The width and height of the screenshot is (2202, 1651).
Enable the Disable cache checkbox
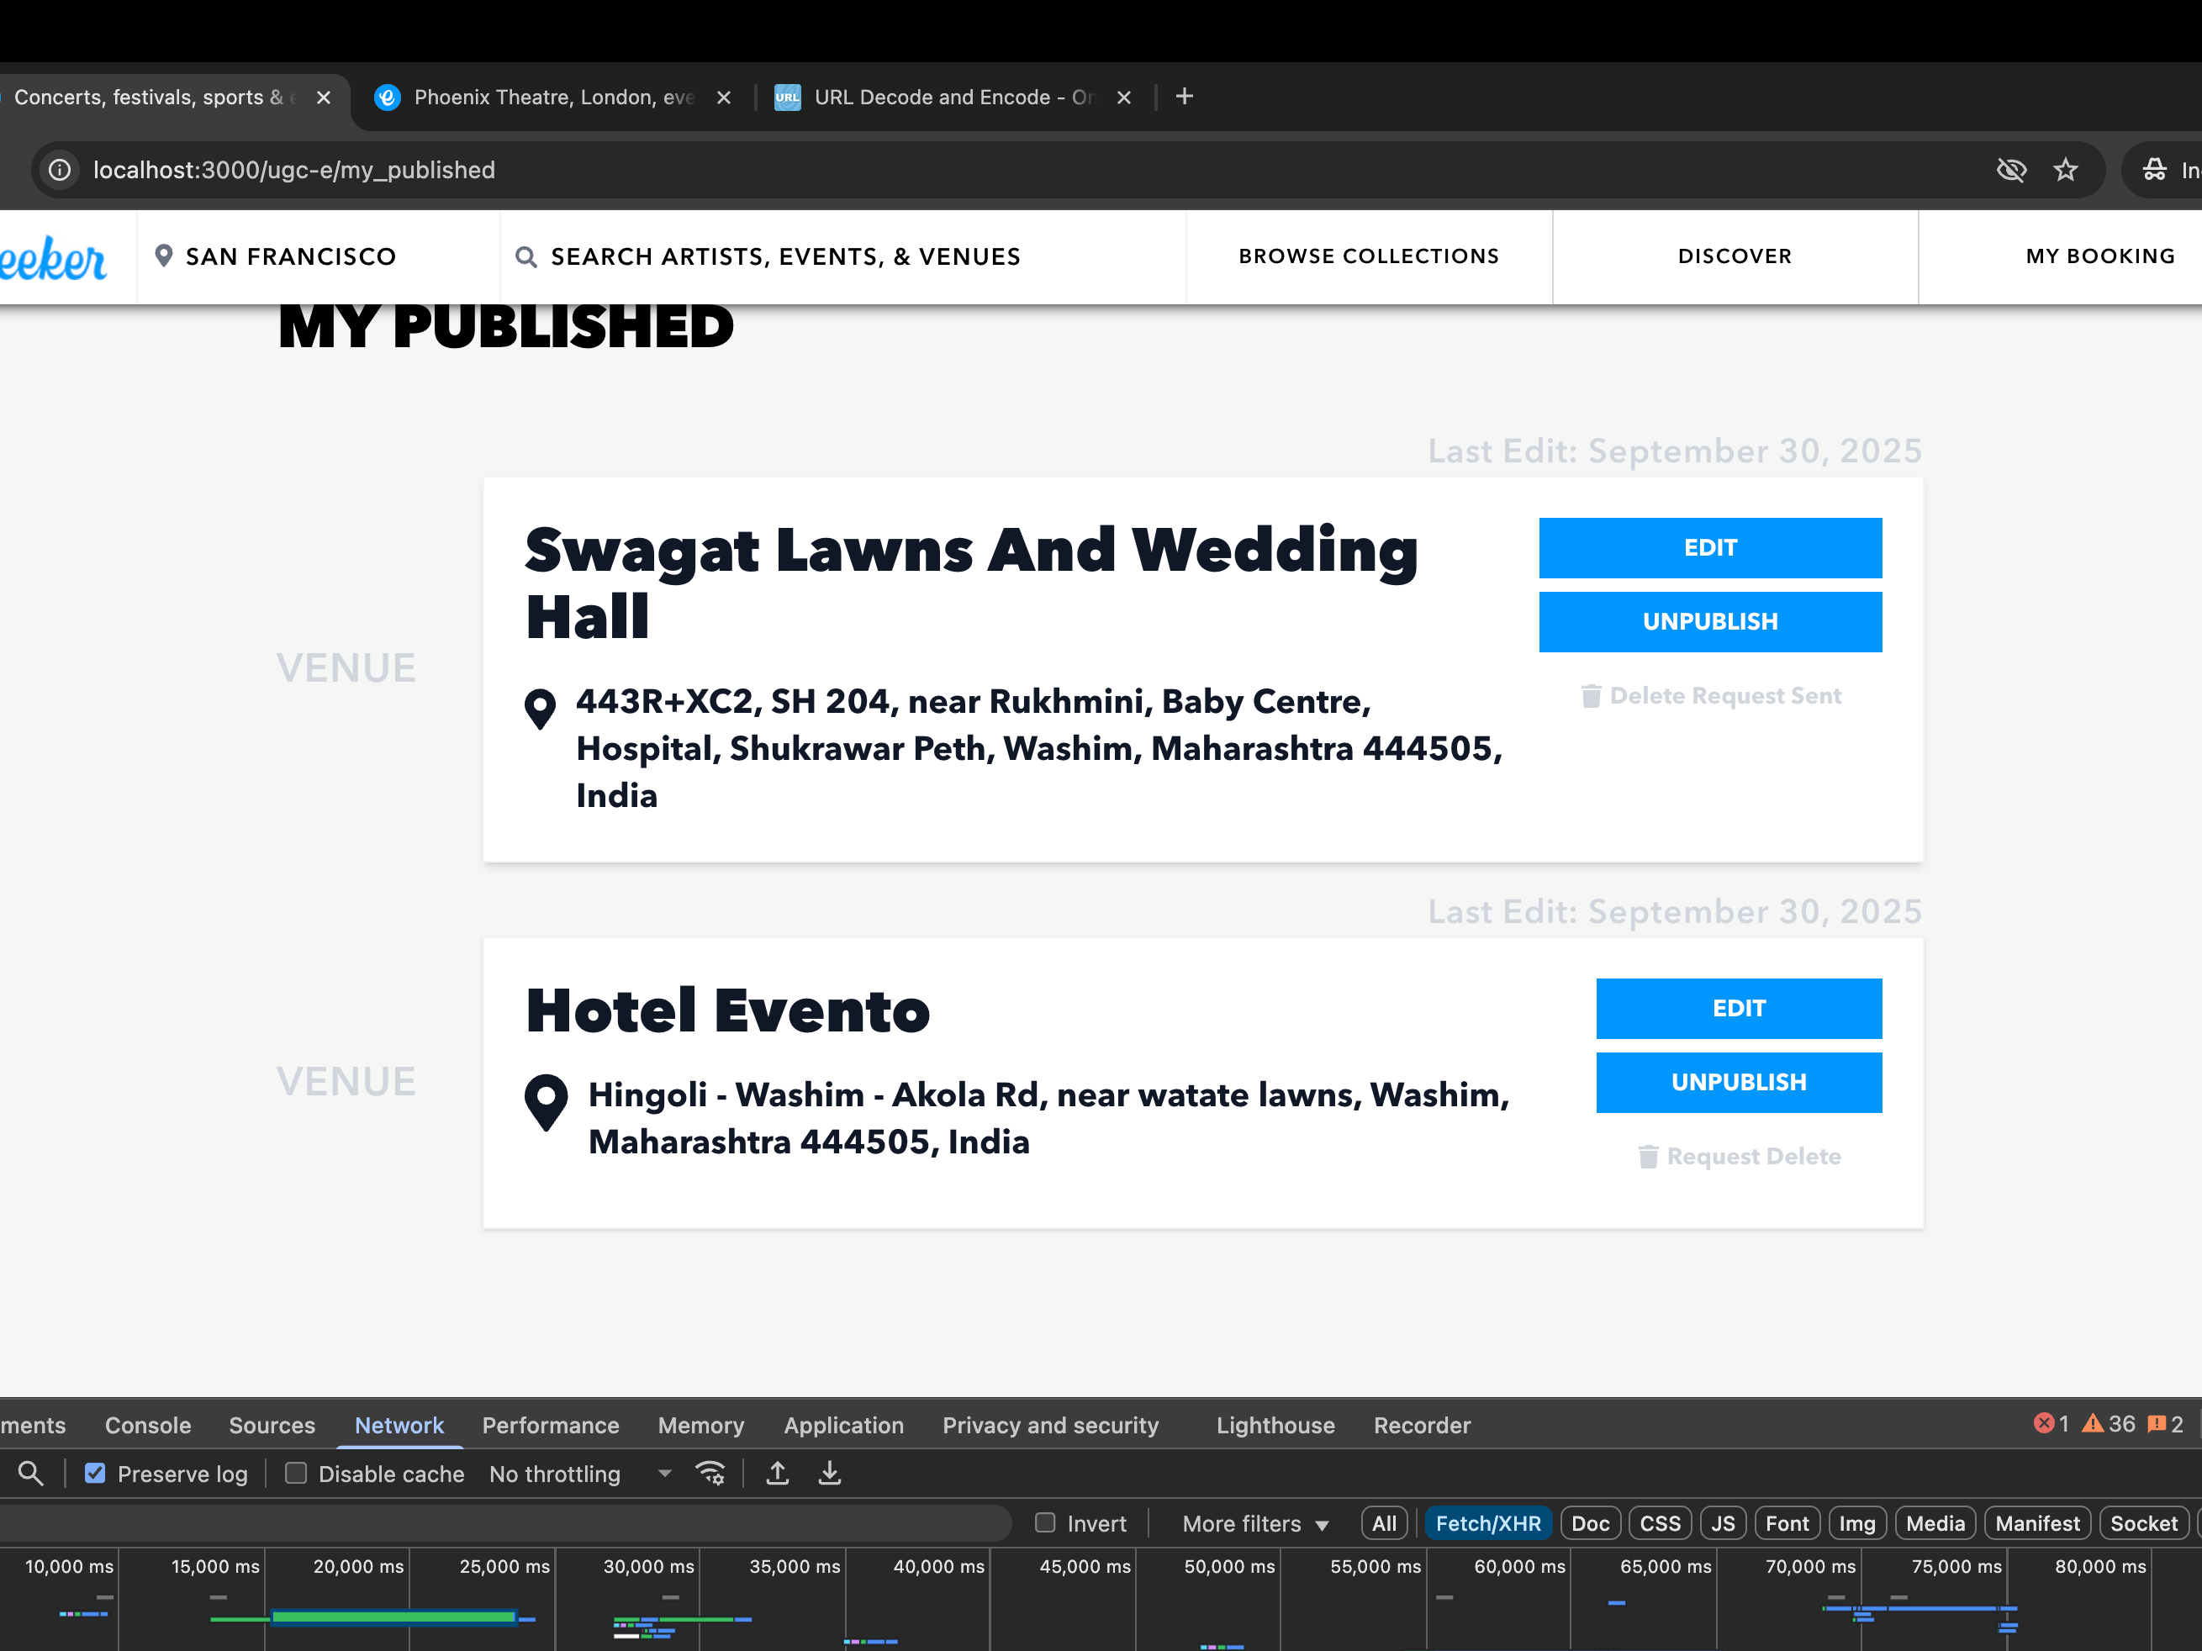(296, 1473)
